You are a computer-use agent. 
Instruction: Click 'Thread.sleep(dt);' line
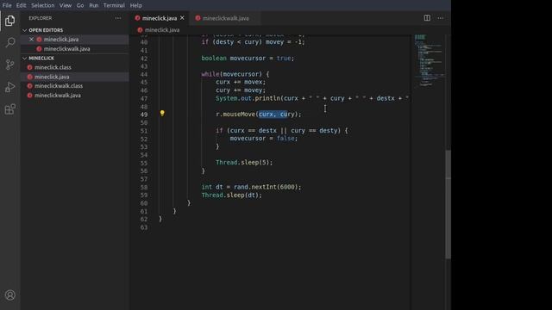[232, 195]
